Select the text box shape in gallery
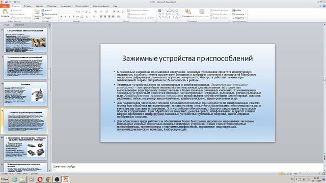Screen dimensions: 326x183 point(159,10)
